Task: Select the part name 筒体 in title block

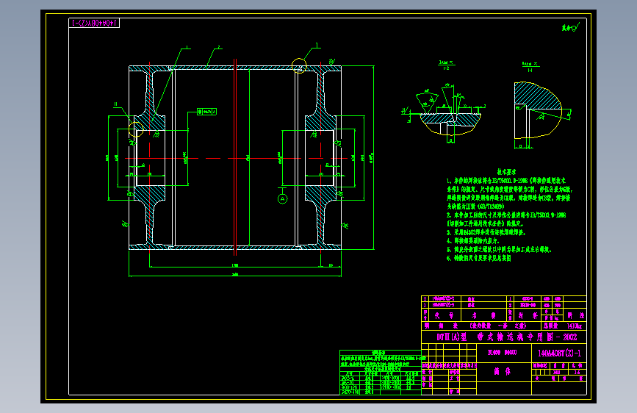Action: (502, 372)
